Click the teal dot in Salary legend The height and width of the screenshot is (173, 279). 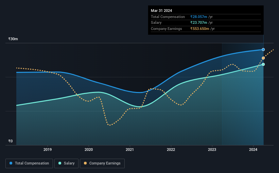[60, 163]
